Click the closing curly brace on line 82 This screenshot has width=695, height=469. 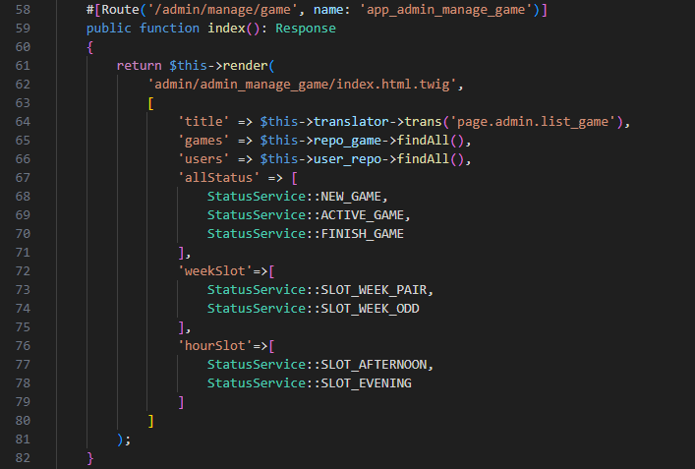pos(90,458)
